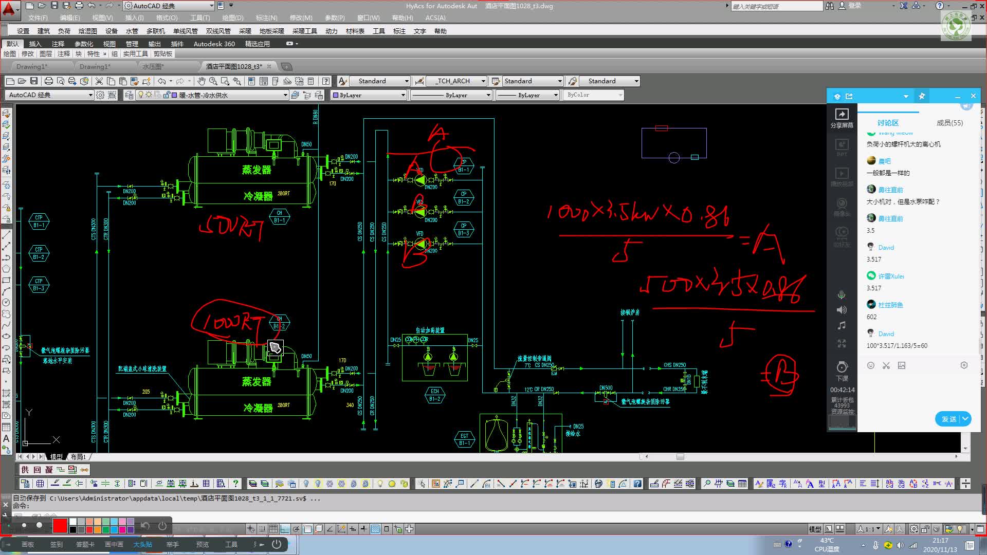Click the Cut scissors icon
The height and width of the screenshot is (555, 987).
pyautogui.click(x=99, y=81)
